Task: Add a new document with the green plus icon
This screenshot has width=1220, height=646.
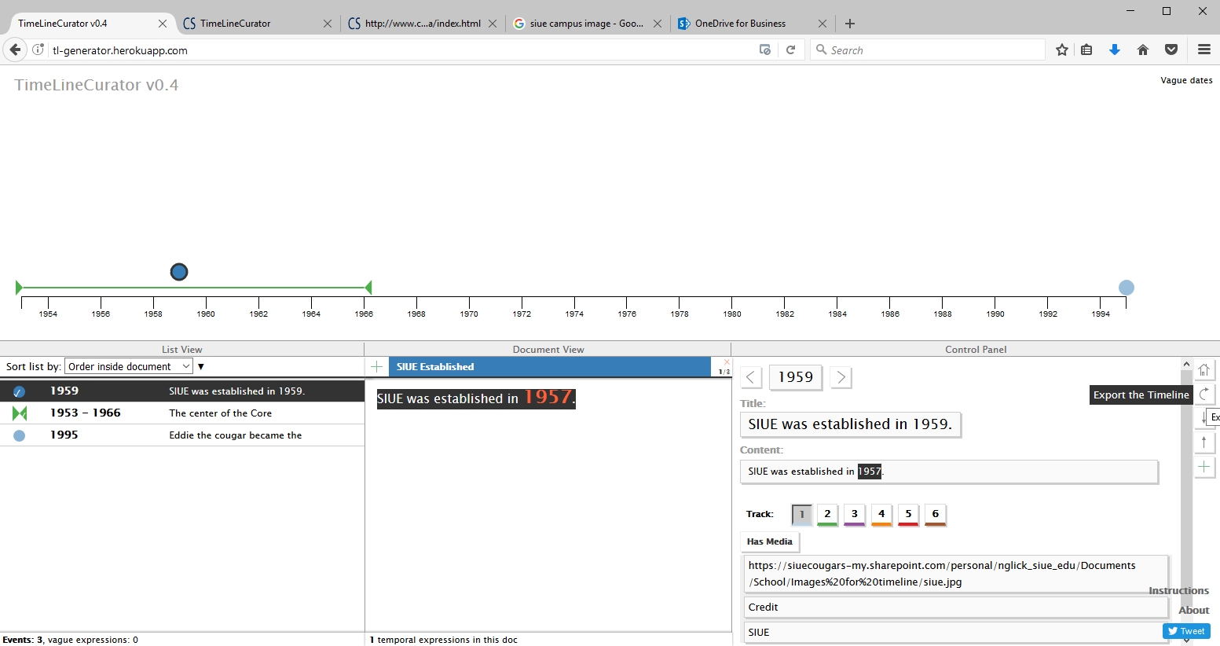Action: [x=377, y=367]
